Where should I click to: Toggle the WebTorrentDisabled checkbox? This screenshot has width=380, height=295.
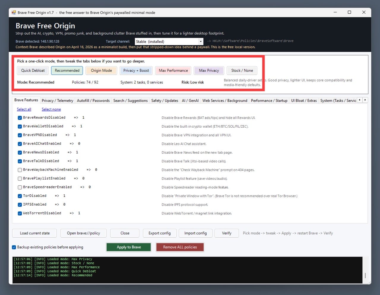[20, 213]
